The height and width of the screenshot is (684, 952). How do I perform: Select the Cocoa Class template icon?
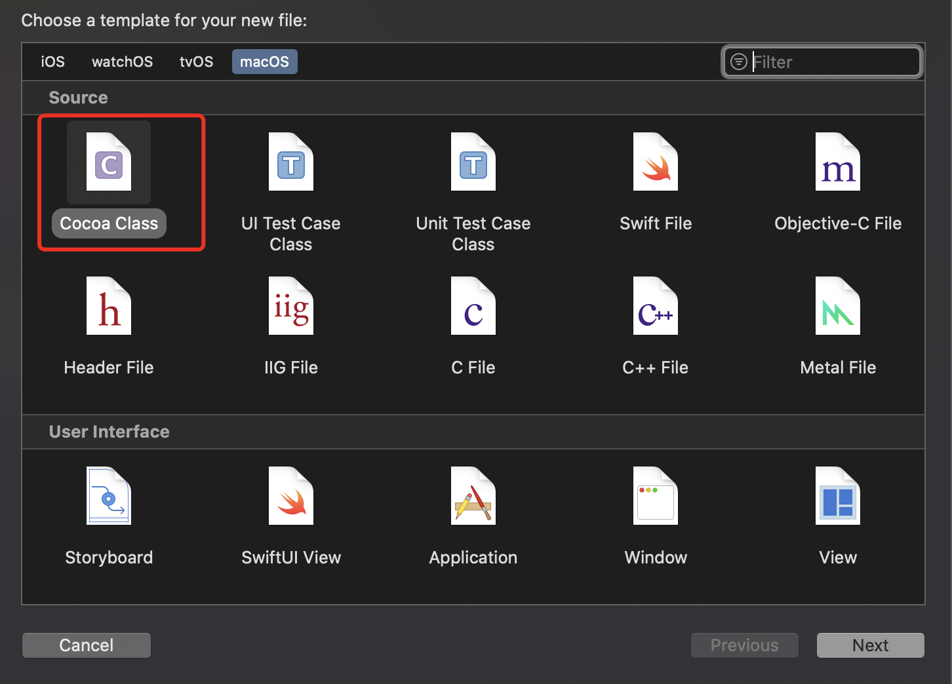pyautogui.click(x=109, y=162)
